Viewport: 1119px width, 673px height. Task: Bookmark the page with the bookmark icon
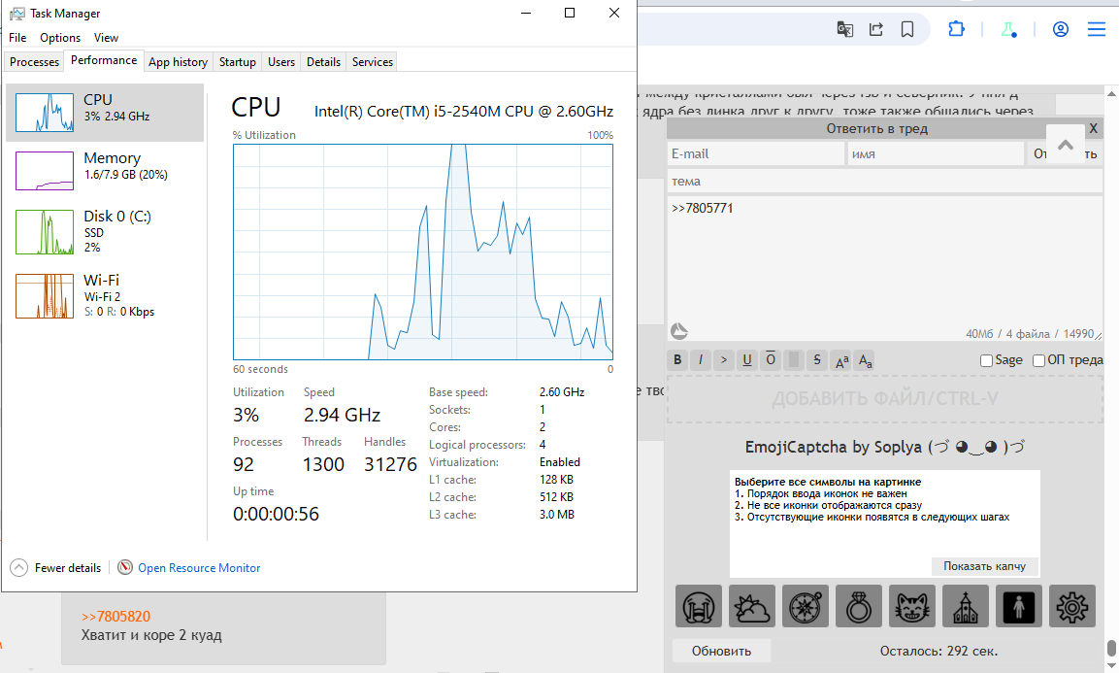click(x=907, y=29)
